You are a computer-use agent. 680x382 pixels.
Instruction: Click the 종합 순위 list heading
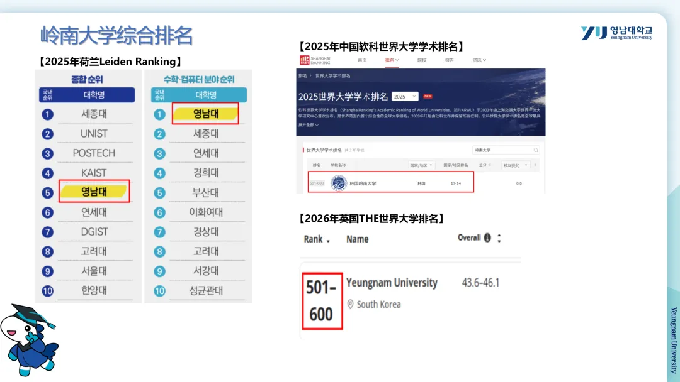point(87,80)
